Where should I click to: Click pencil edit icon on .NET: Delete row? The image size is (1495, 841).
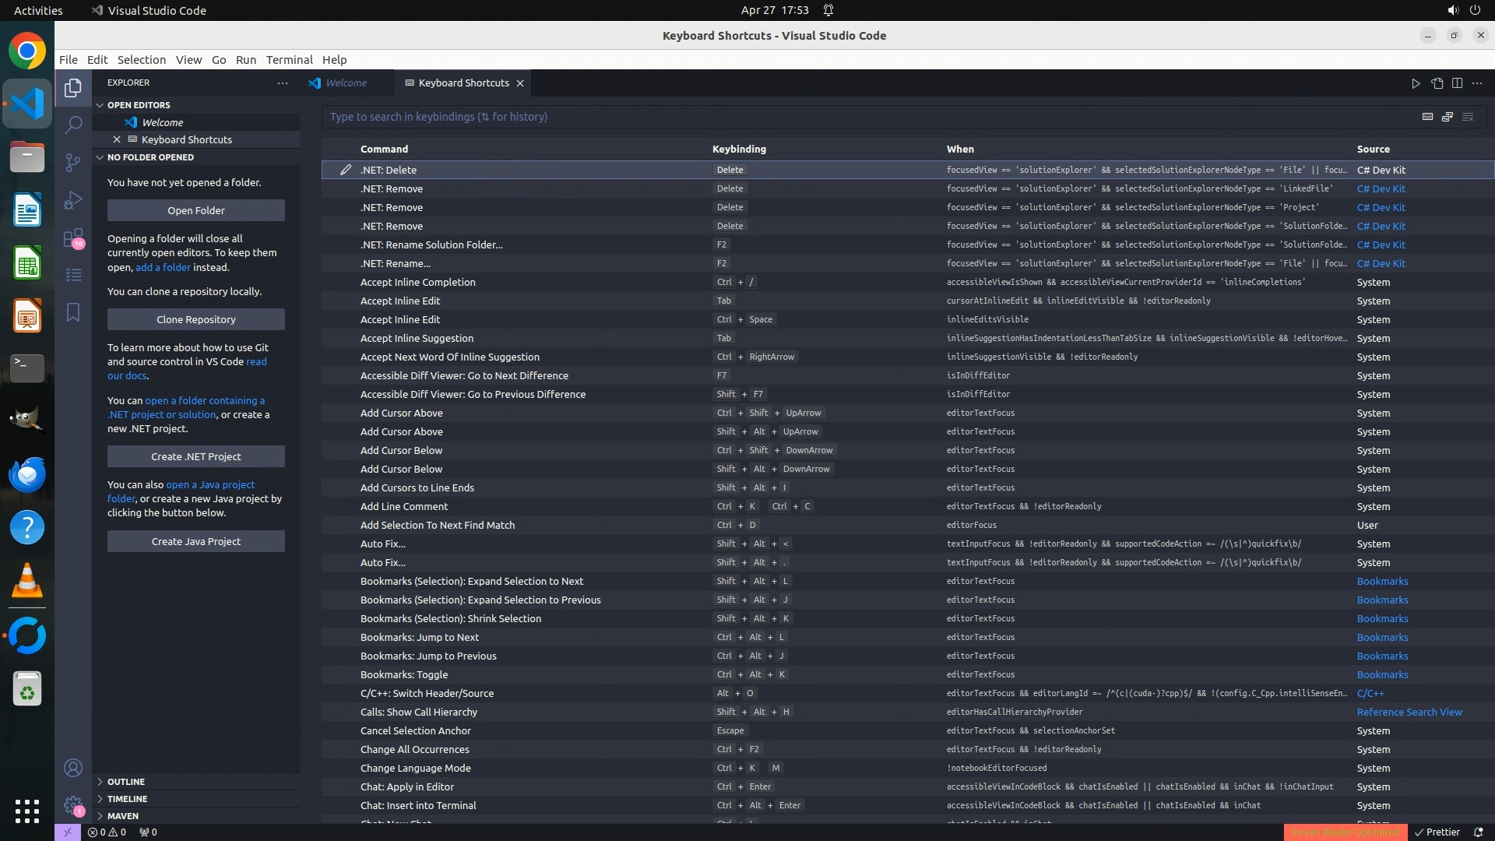pyautogui.click(x=346, y=170)
